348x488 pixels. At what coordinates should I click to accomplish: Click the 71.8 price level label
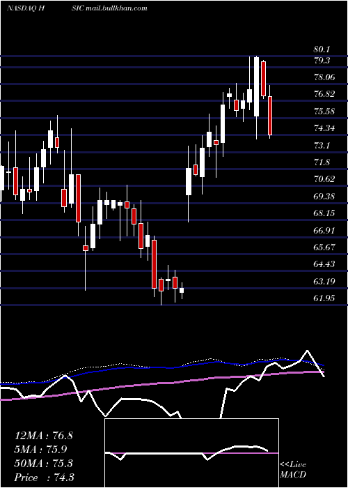pos(322,162)
